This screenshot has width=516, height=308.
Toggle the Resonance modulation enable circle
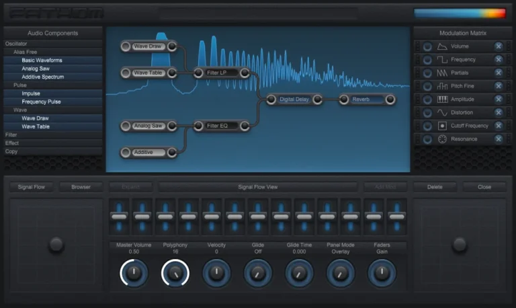click(427, 139)
